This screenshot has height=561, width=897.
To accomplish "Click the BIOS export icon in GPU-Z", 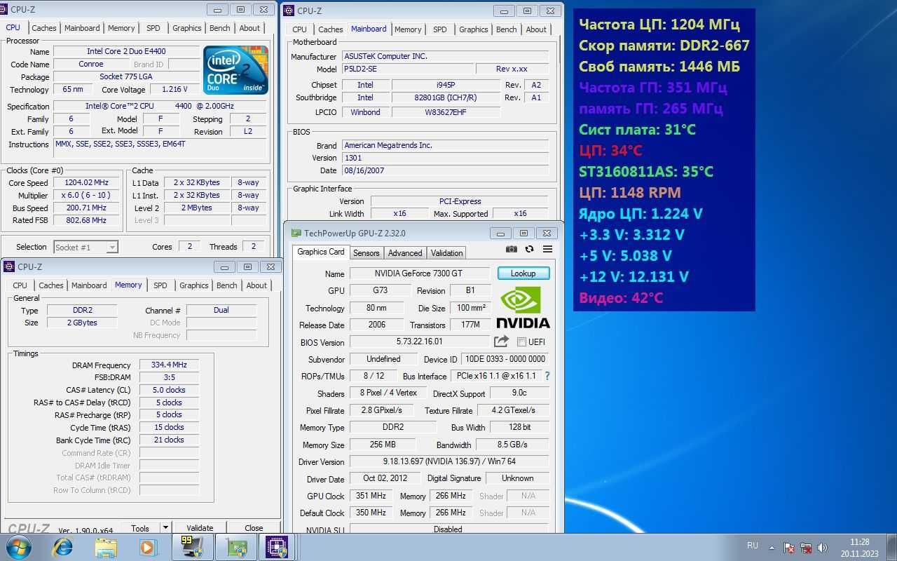I will click(501, 342).
